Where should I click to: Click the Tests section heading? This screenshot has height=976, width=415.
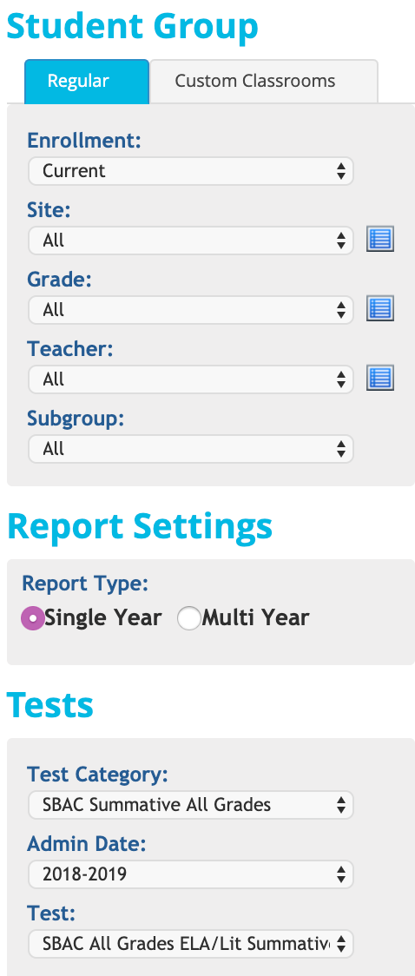tap(50, 705)
